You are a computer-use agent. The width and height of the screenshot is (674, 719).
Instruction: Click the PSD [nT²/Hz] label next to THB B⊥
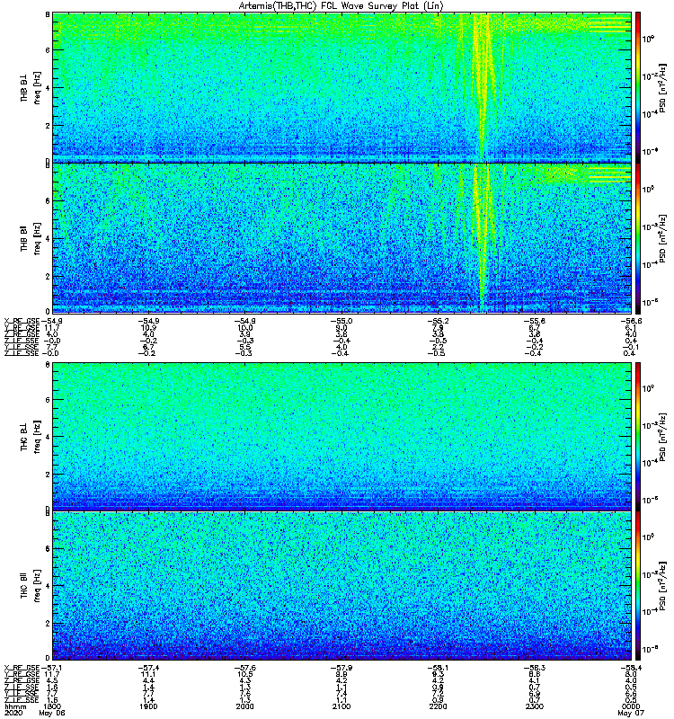tap(662, 87)
